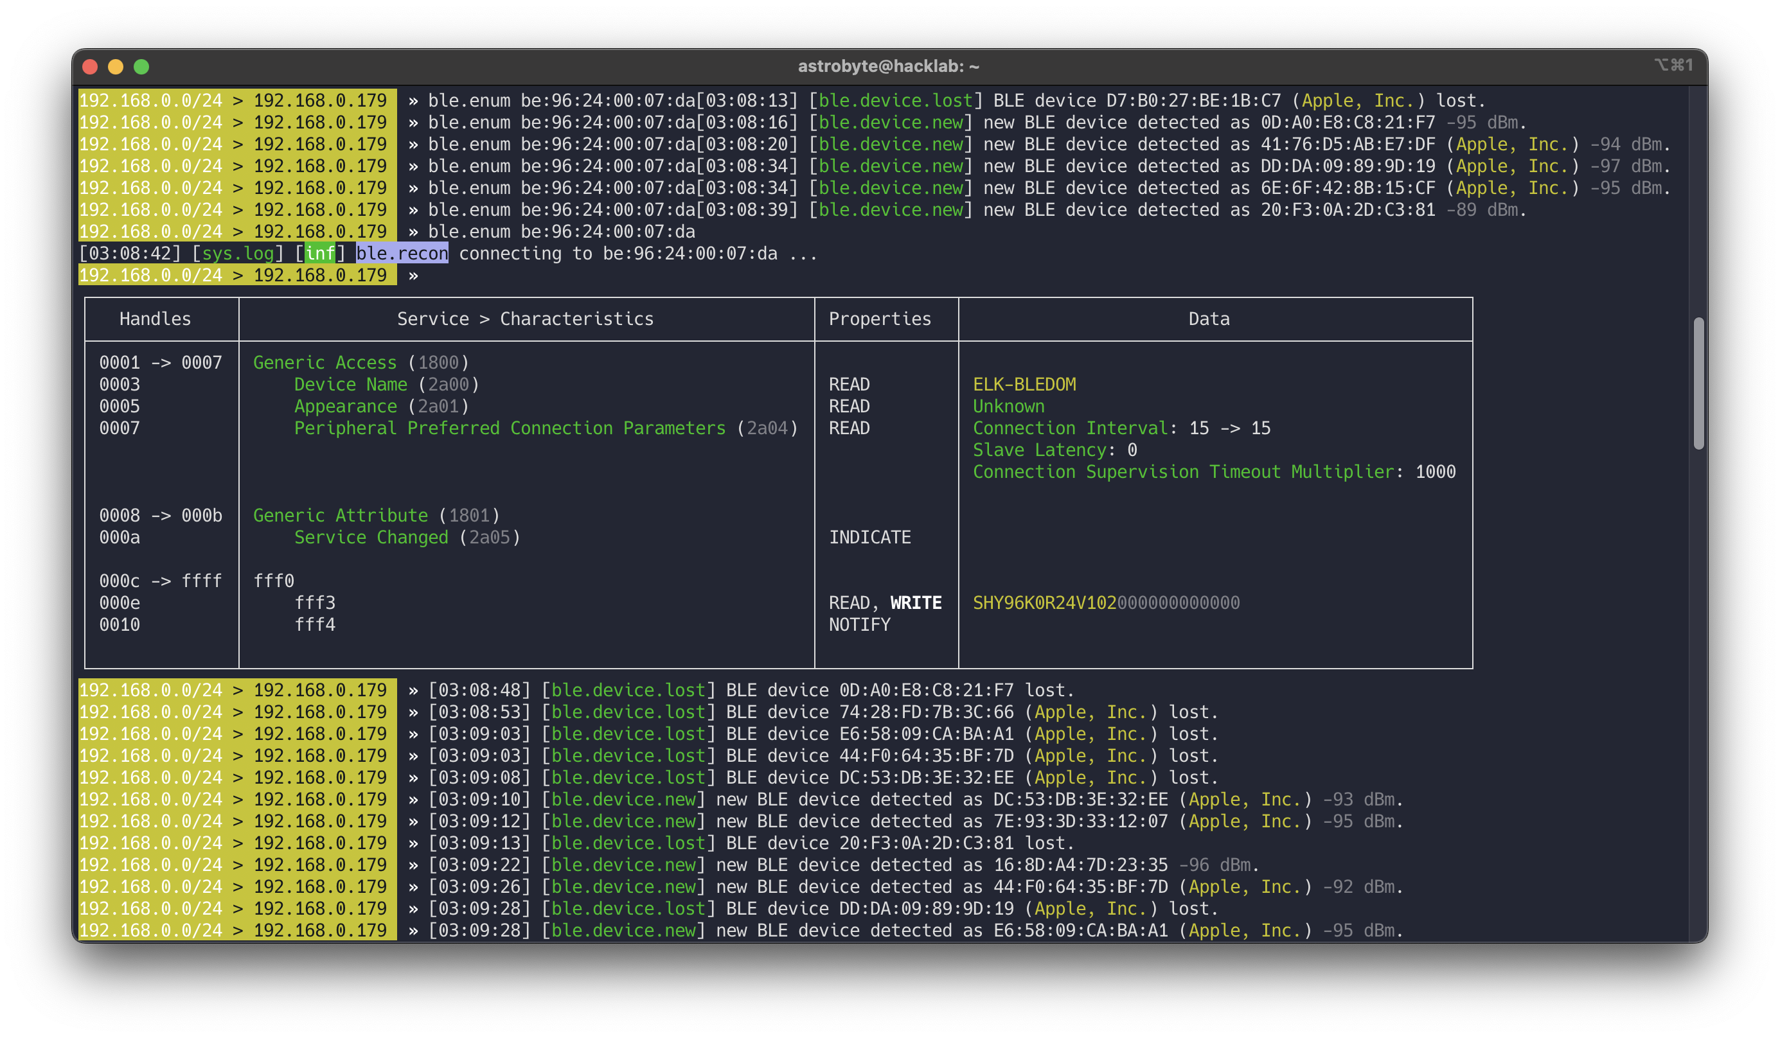This screenshot has width=1780, height=1038.
Task: Click the Properties column header
Action: tap(880, 319)
